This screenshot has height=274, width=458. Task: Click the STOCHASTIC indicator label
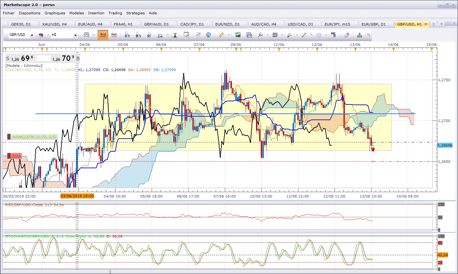point(64,236)
